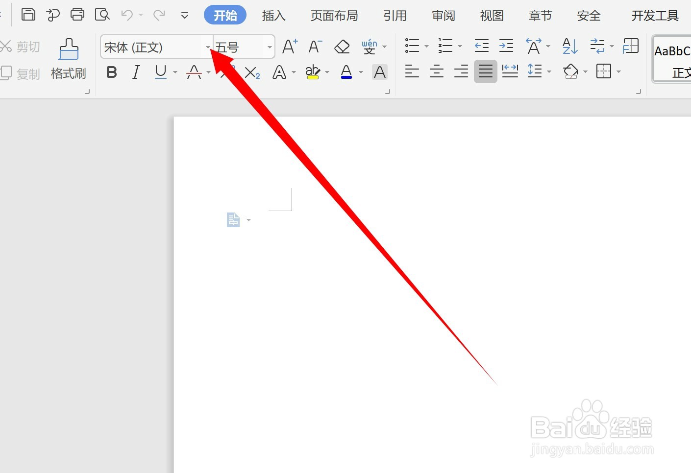Image resolution: width=691 pixels, height=473 pixels.
Task: Click the table-like layout icon at ribbon end
Action: pyautogui.click(x=631, y=46)
